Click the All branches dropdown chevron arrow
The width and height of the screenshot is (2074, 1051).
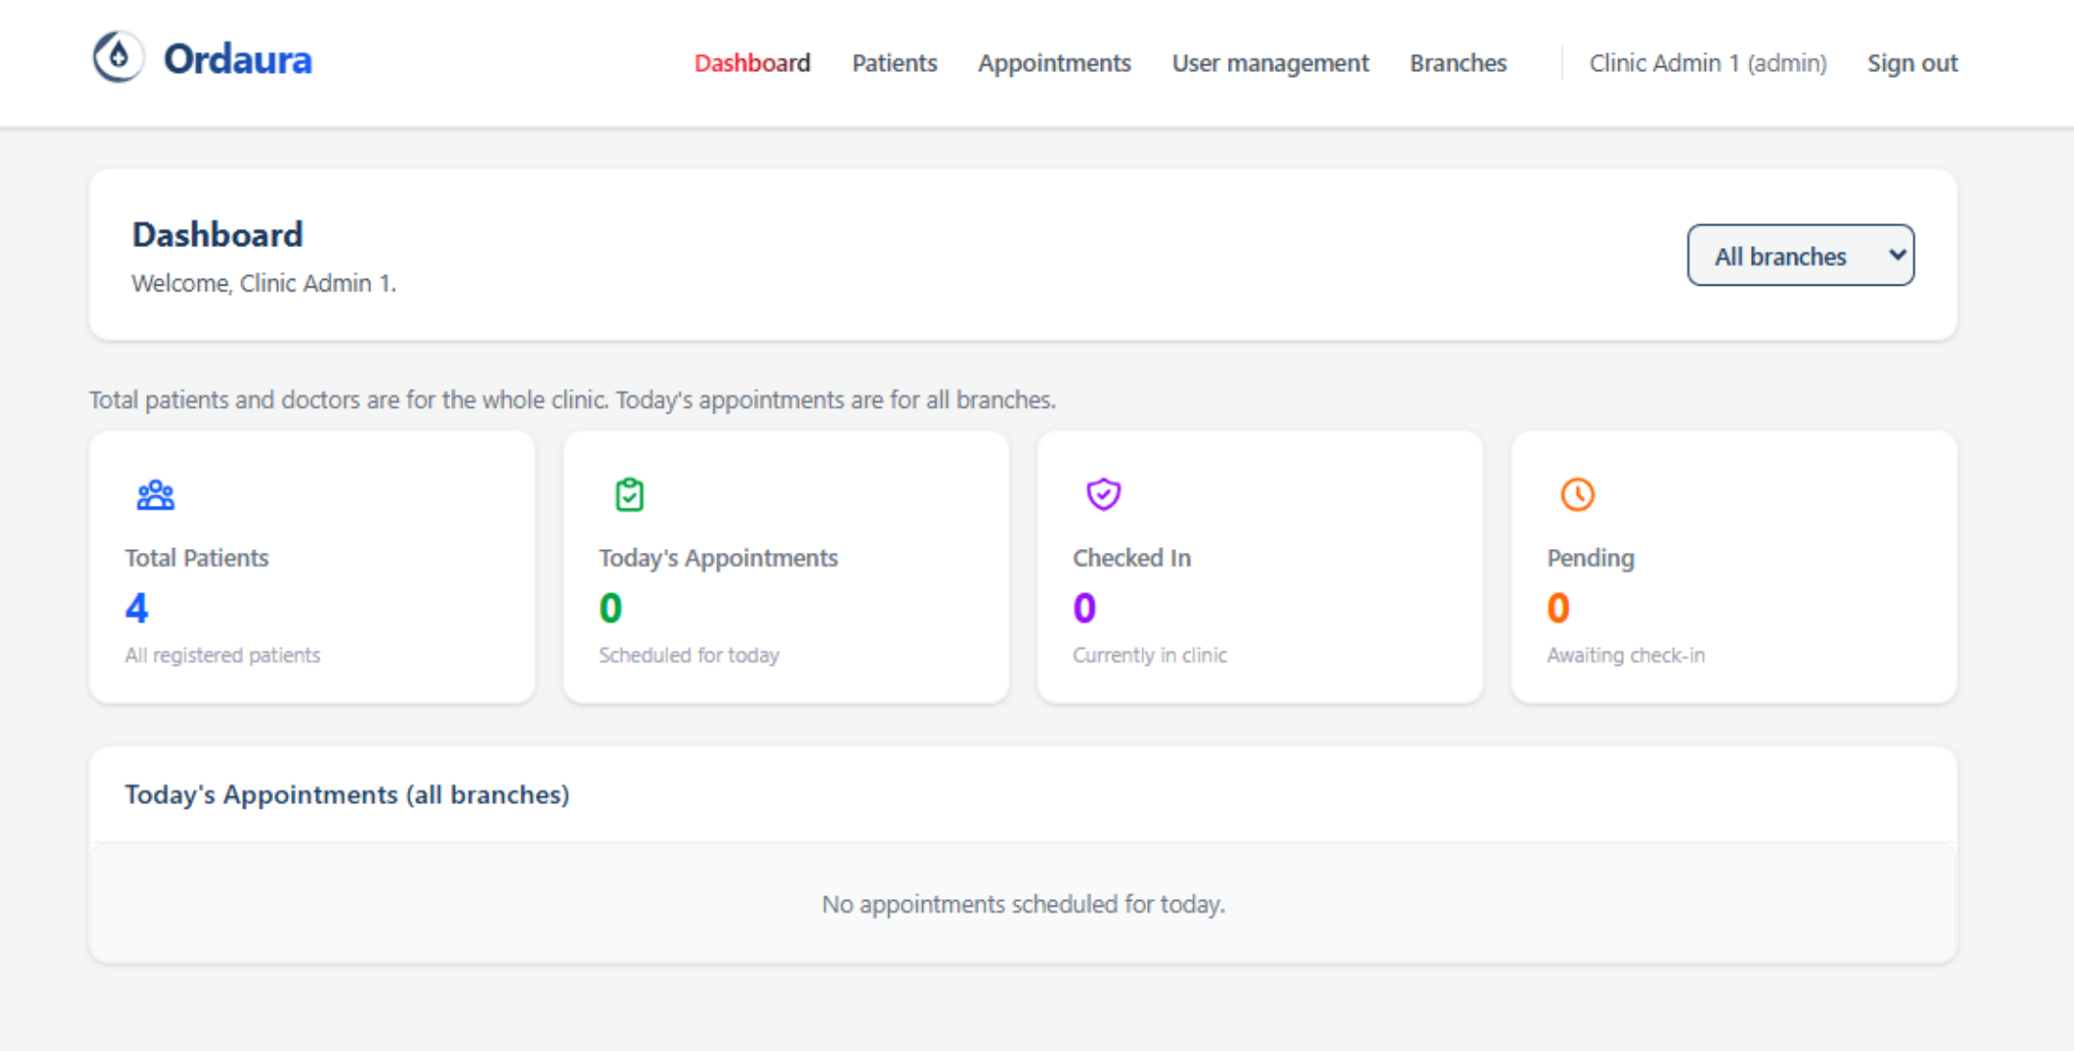click(1896, 256)
